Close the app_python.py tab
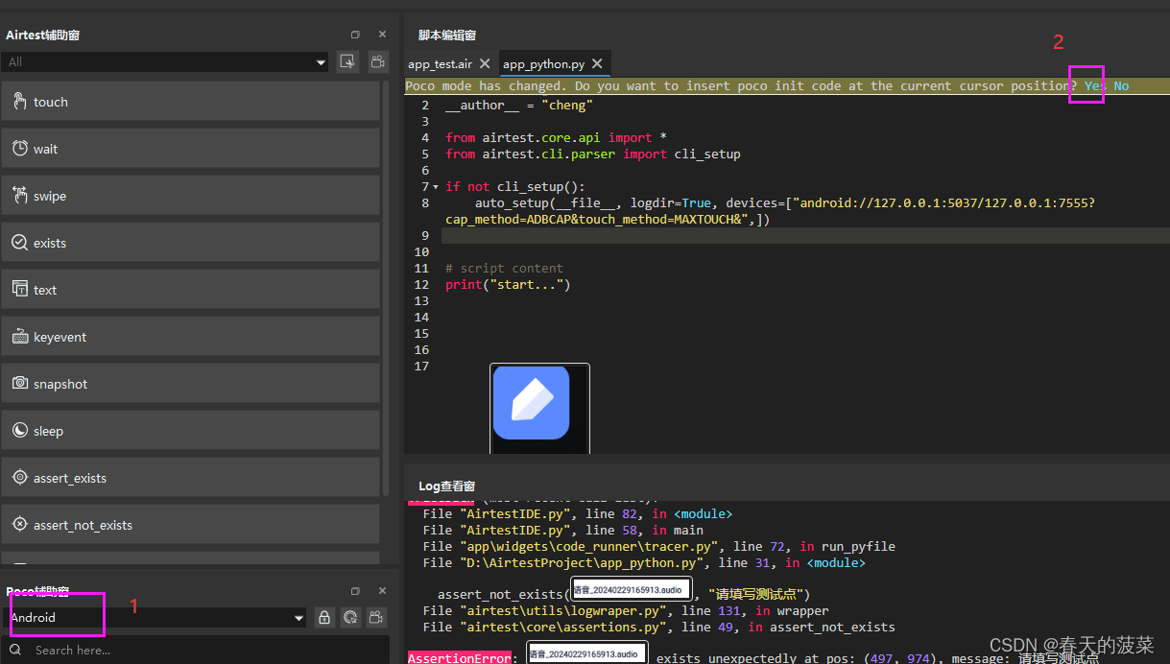The image size is (1170, 664). [597, 63]
